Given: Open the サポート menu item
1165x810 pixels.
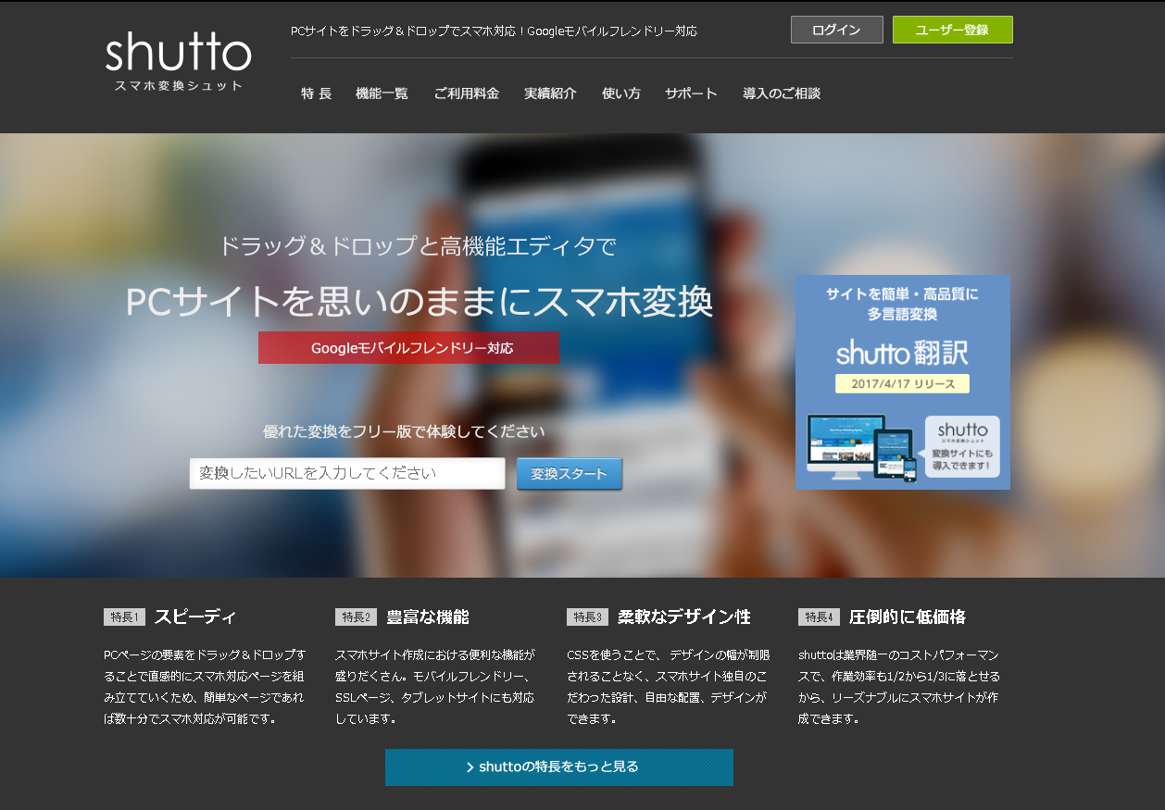Looking at the screenshot, I should click(x=691, y=93).
